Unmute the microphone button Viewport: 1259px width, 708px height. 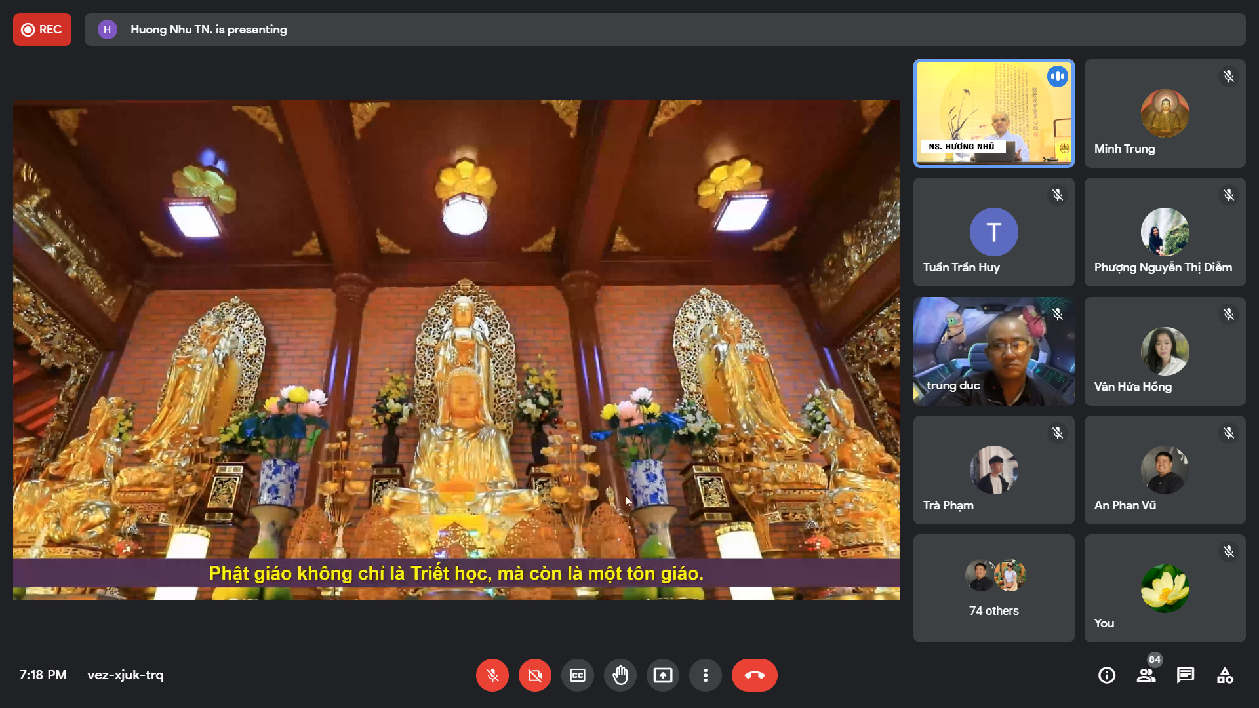(492, 675)
